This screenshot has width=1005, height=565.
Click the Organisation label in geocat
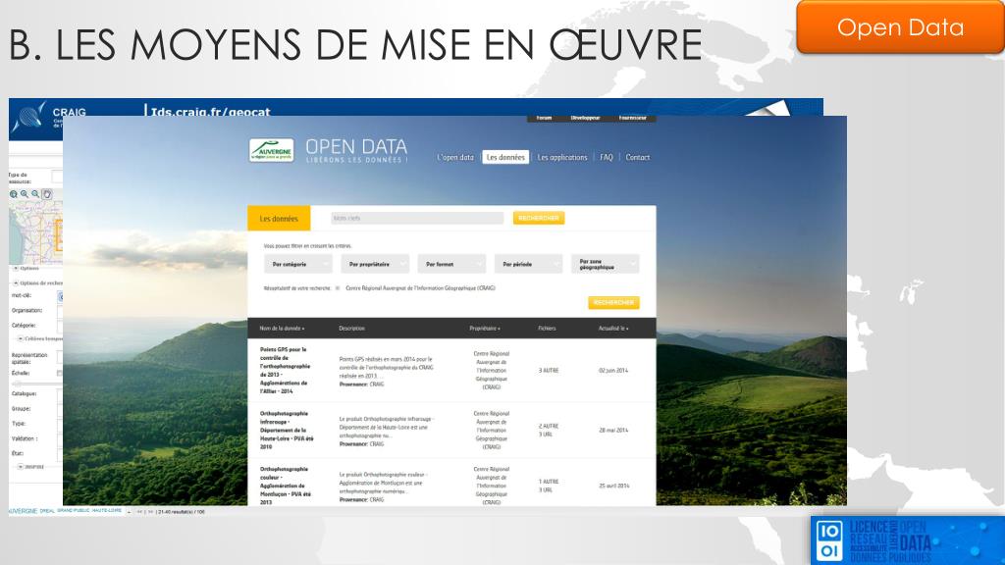(26, 310)
